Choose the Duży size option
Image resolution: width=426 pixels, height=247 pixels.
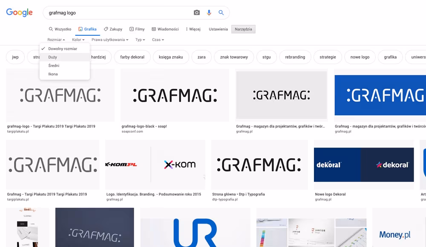65,57
